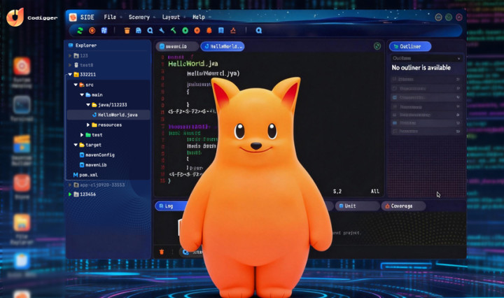504x298 pixels.
Task: Open the Outliner panel dropdown arrow
Action: point(458,59)
